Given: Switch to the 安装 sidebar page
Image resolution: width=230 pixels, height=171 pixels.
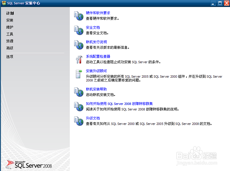Looking at the screenshot, I should click(x=10, y=20).
